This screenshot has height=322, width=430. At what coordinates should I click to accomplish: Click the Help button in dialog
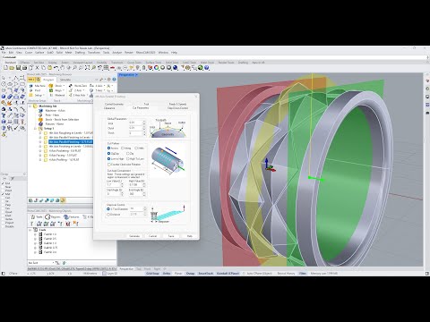point(190,236)
